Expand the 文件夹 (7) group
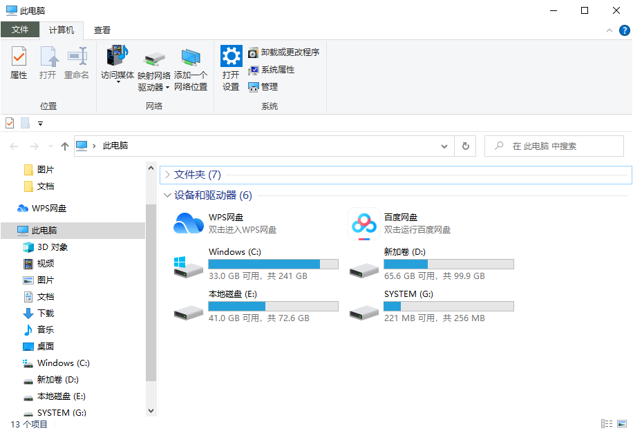The width and height of the screenshot is (633, 433). point(167,175)
